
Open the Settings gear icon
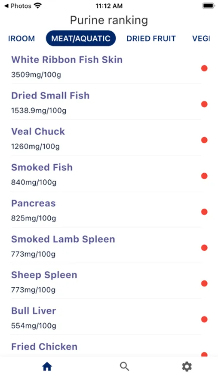tap(187, 367)
